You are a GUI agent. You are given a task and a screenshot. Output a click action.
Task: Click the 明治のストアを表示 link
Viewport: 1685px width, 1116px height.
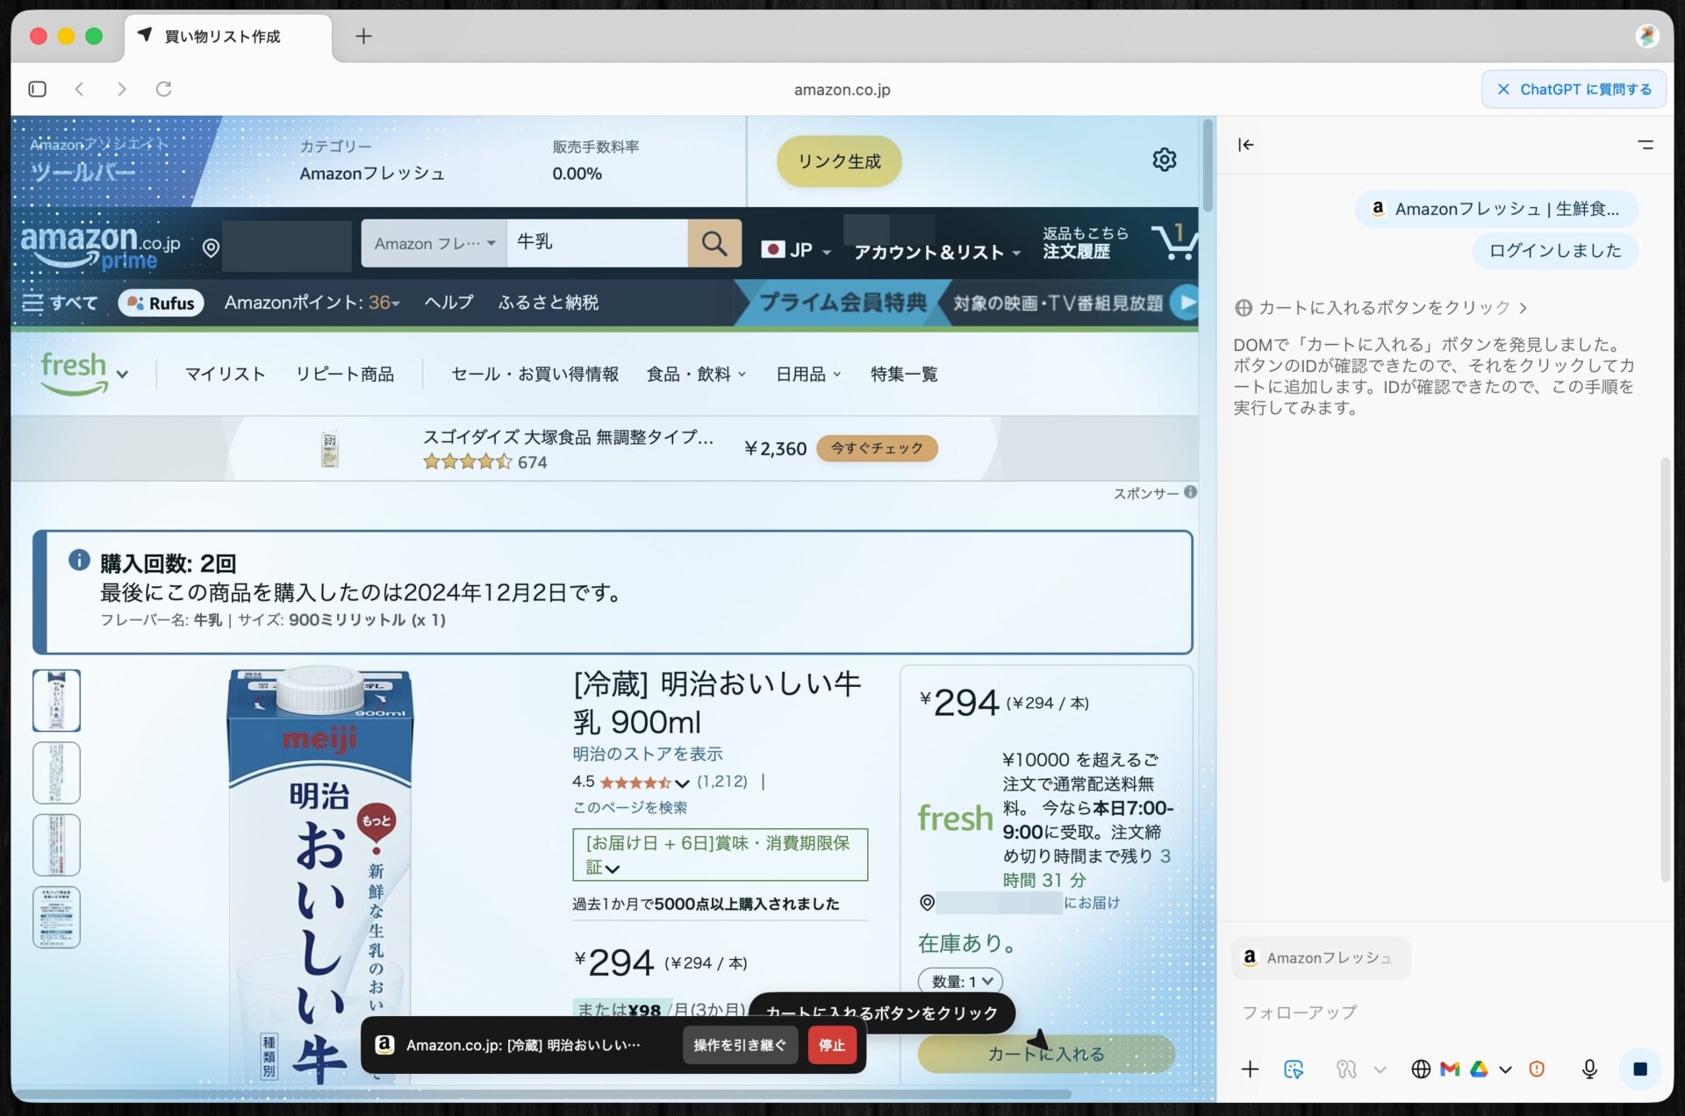[648, 754]
